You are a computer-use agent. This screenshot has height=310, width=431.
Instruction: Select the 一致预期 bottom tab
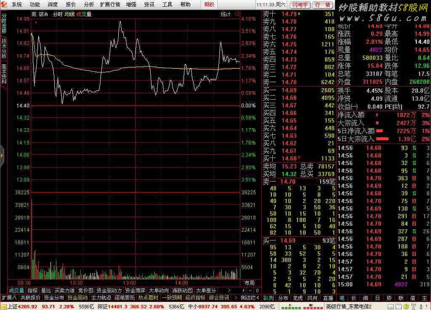click(172, 298)
